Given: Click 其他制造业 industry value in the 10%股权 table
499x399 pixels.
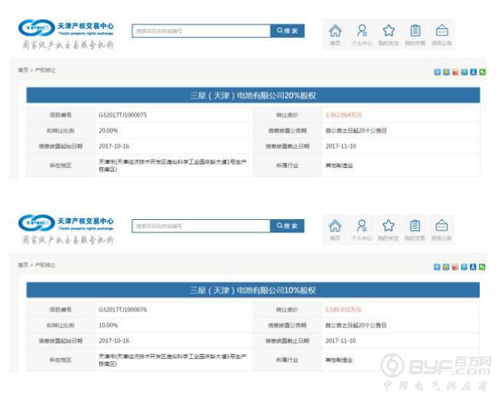Looking at the screenshot, I should (339, 360).
